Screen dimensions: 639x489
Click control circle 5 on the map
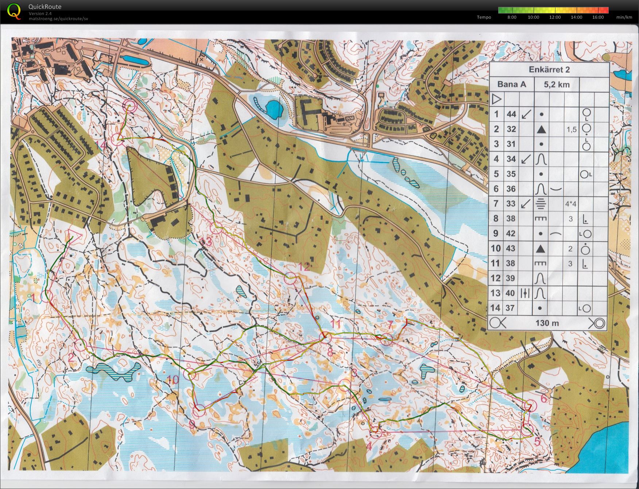point(527,430)
